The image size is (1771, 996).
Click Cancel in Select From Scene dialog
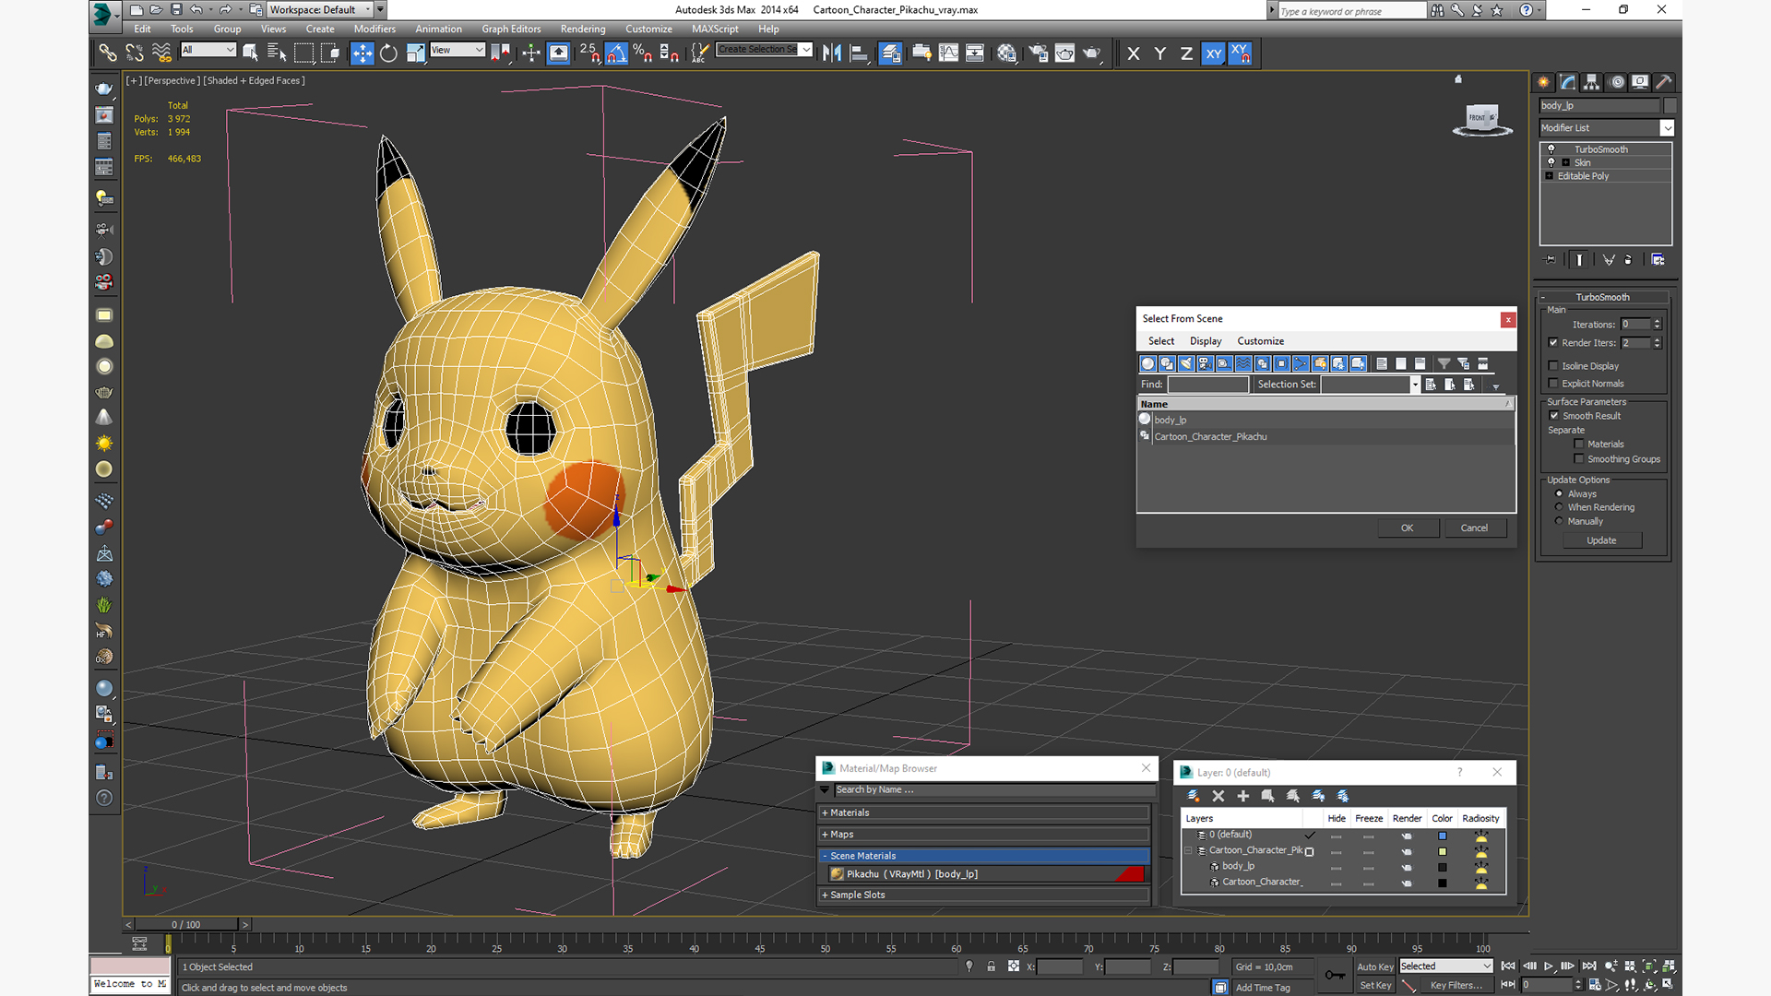pos(1474,528)
